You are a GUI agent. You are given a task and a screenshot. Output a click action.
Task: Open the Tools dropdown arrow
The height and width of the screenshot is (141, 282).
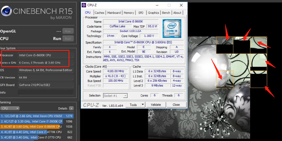(143, 105)
